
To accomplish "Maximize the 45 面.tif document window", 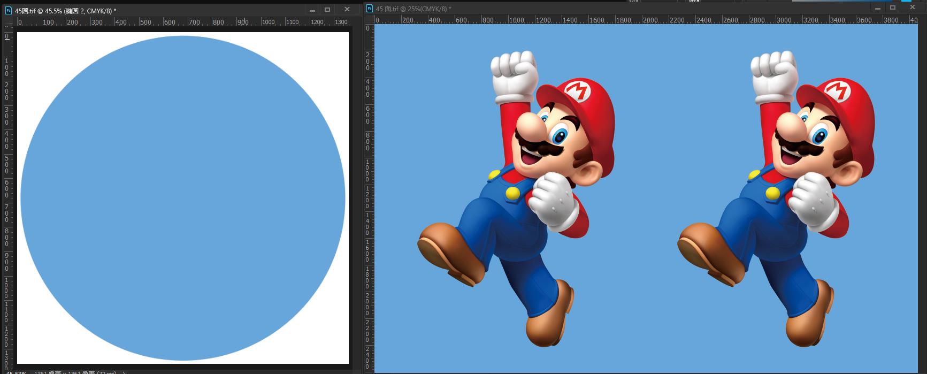I will [892, 8].
